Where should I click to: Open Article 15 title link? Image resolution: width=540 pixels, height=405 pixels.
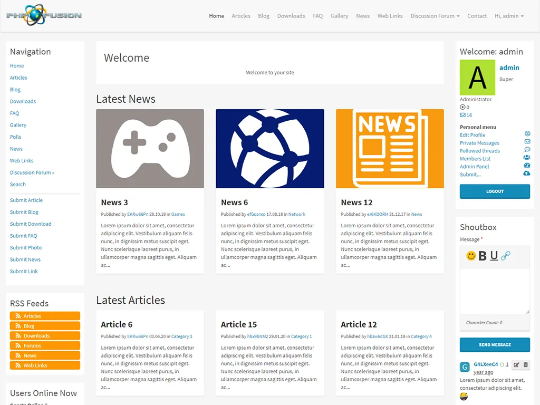[x=239, y=324]
